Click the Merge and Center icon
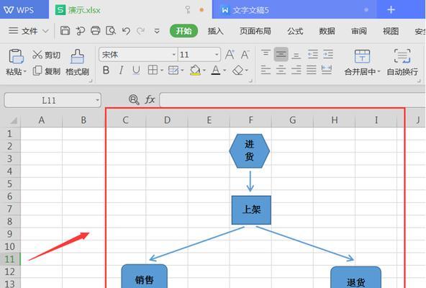 362,56
